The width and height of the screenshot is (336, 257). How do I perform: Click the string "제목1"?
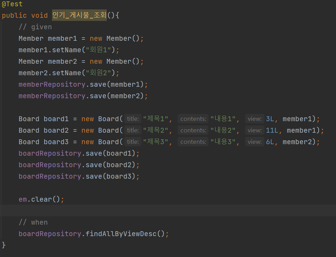coord(156,119)
